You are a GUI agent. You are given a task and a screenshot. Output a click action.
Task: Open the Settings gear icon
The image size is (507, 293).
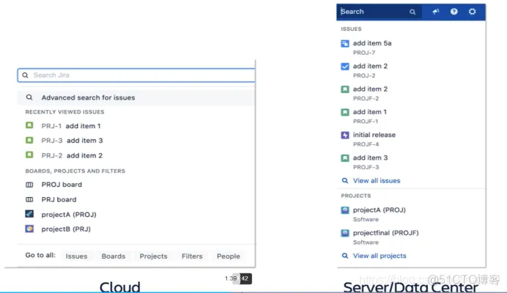[x=472, y=12]
